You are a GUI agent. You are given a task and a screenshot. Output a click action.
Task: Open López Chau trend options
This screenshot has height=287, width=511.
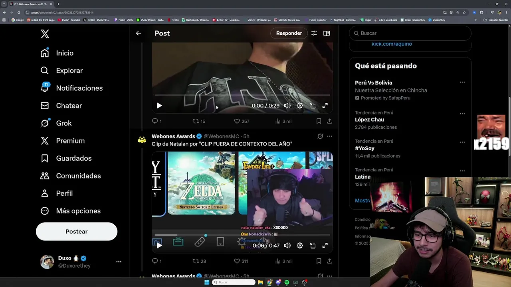pyautogui.click(x=462, y=114)
